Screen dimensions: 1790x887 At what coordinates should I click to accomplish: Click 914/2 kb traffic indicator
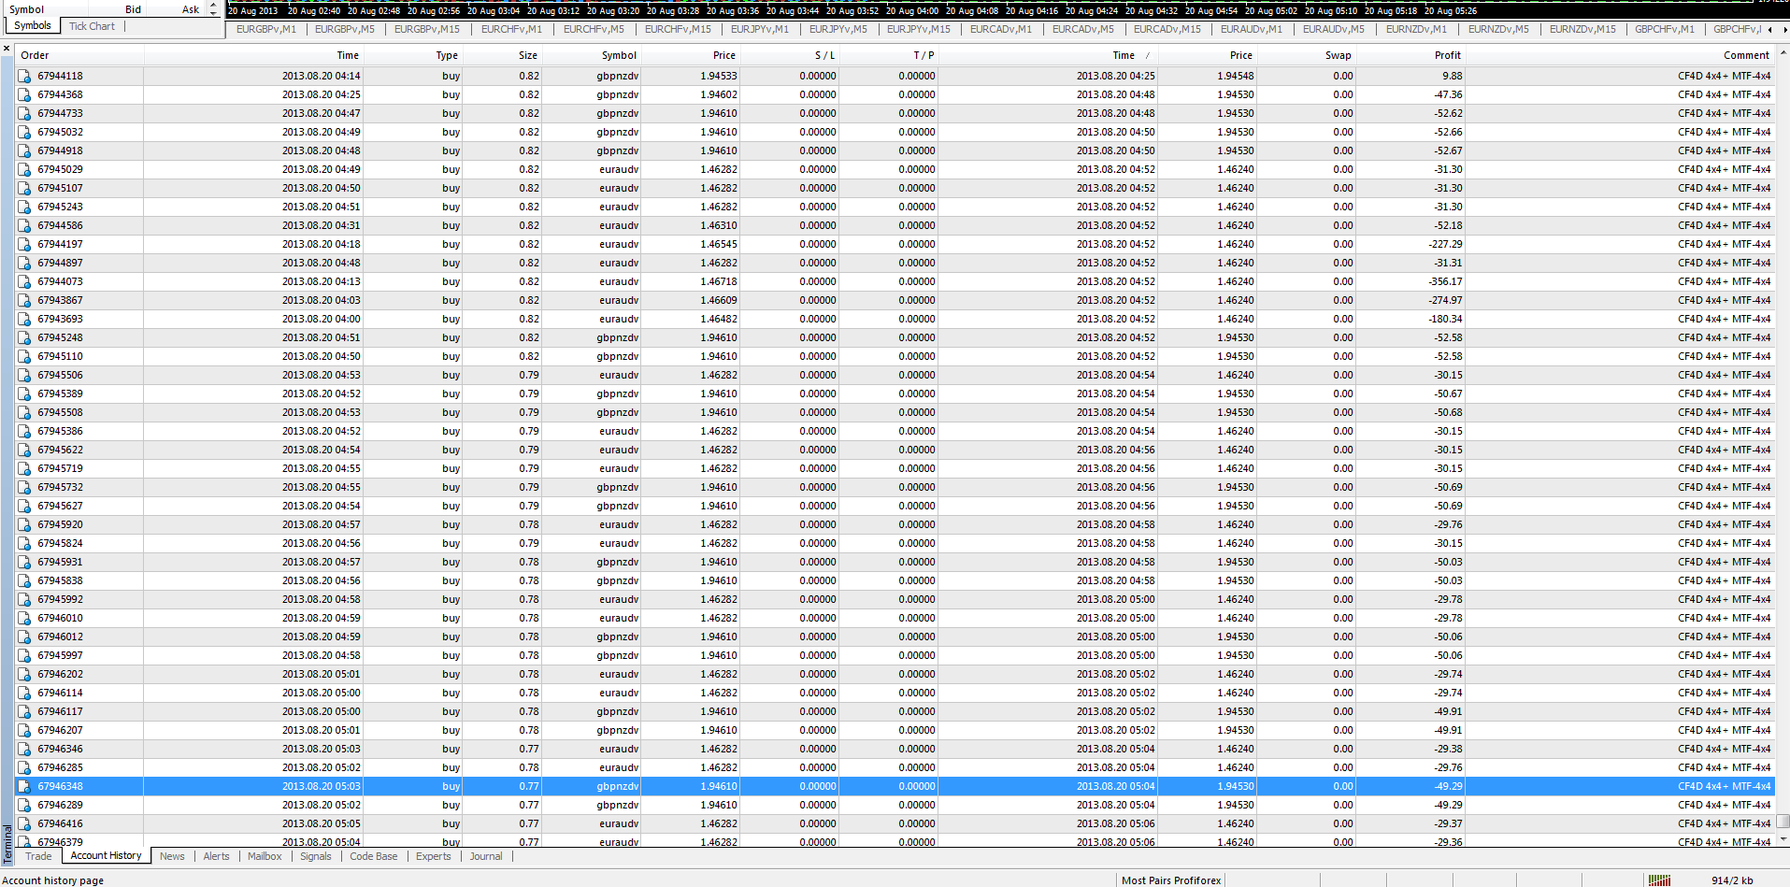[1732, 880]
